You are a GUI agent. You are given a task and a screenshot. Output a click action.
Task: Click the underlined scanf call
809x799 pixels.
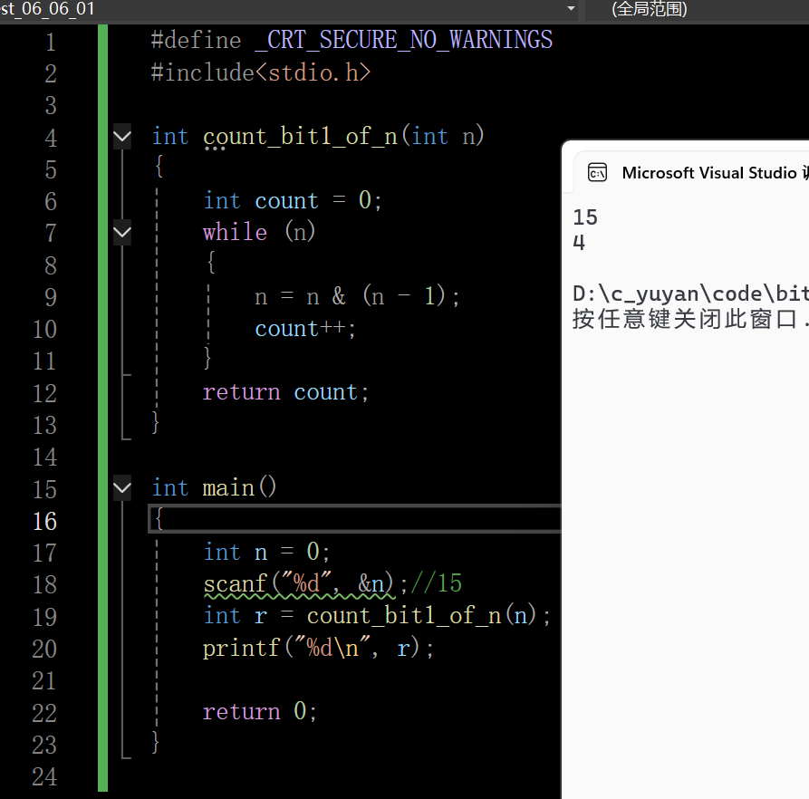point(299,584)
